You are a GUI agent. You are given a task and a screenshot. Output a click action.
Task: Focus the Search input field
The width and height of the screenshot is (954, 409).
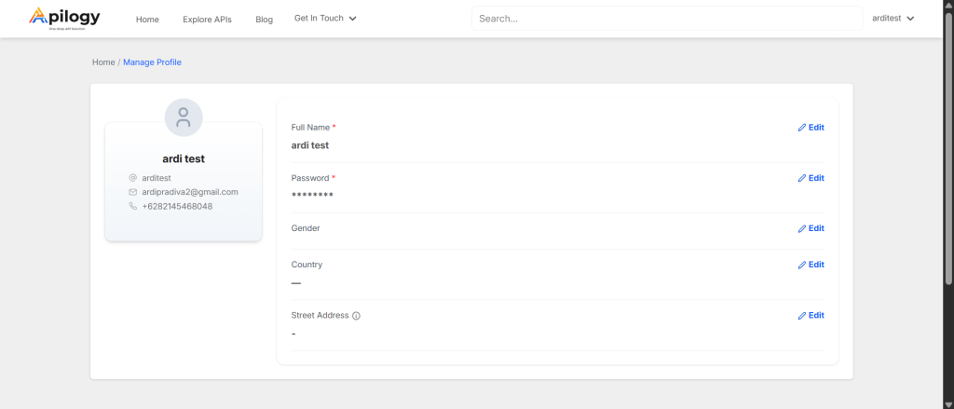(x=666, y=18)
